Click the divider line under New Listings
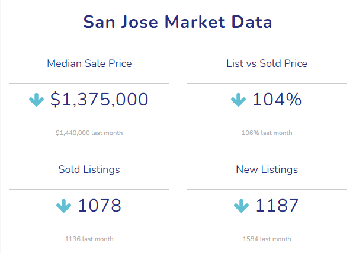Viewport: 356px width, 253px height. click(267, 190)
